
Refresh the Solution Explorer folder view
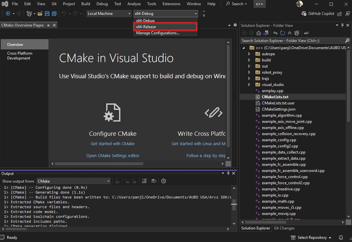pyautogui.click(x=283, y=33)
